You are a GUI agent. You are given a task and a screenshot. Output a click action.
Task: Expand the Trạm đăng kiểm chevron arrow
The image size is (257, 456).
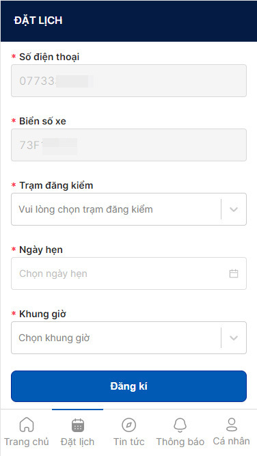(x=234, y=209)
